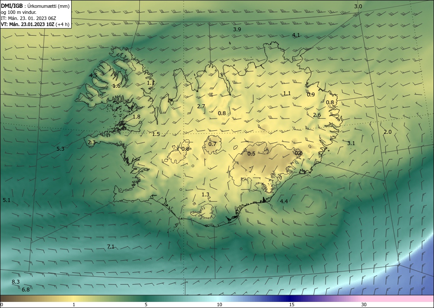
Task: Click the 5.1 value at west edge
Action: tap(7, 200)
